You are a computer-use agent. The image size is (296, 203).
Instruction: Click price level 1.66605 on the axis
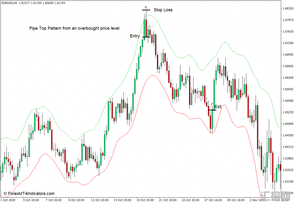(288, 66)
